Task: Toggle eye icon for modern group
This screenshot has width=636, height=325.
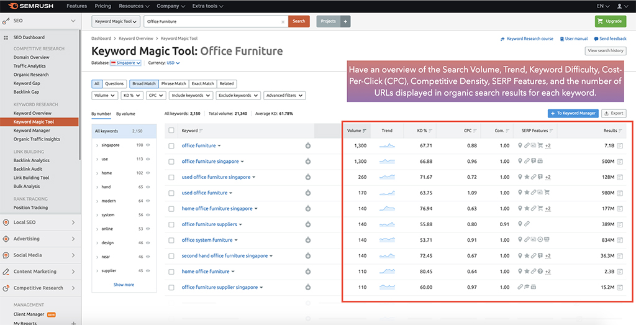Action: (x=148, y=201)
